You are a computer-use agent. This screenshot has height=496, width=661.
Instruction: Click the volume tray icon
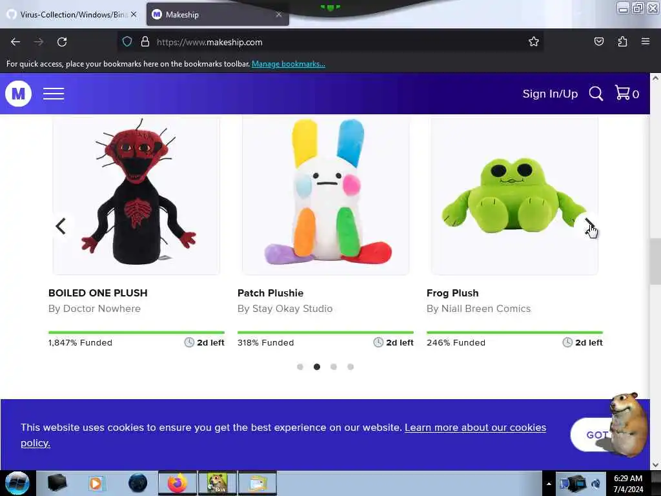[596, 484]
